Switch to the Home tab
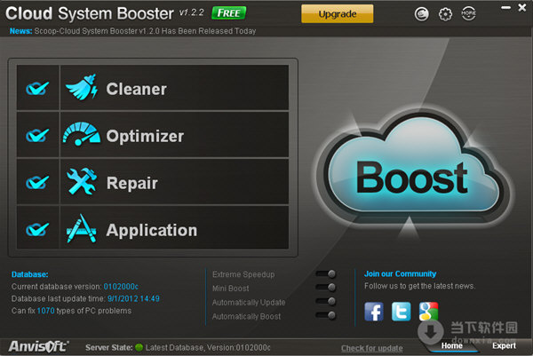This screenshot has height=356, width=533. [452, 346]
